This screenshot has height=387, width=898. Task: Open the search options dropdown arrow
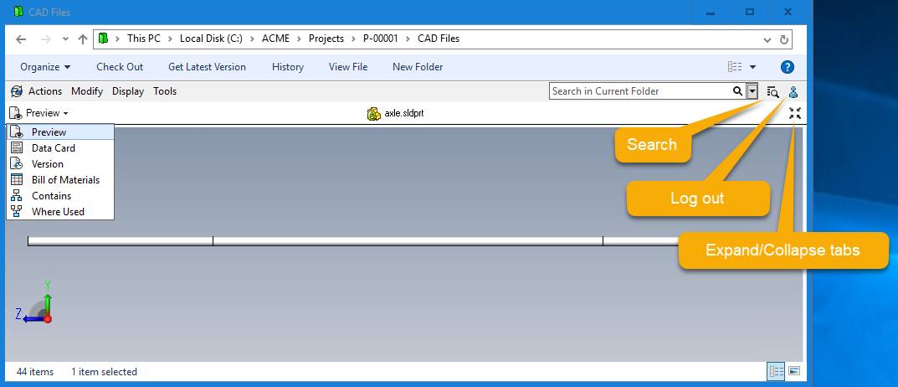pos(752,91)
